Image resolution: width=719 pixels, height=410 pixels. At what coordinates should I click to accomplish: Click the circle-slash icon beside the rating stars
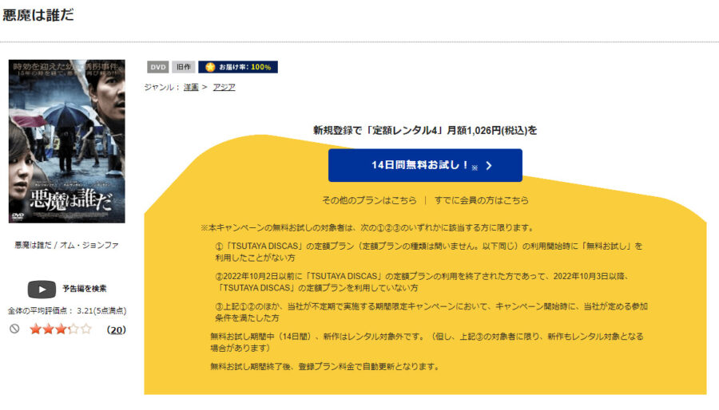[14, 329]
